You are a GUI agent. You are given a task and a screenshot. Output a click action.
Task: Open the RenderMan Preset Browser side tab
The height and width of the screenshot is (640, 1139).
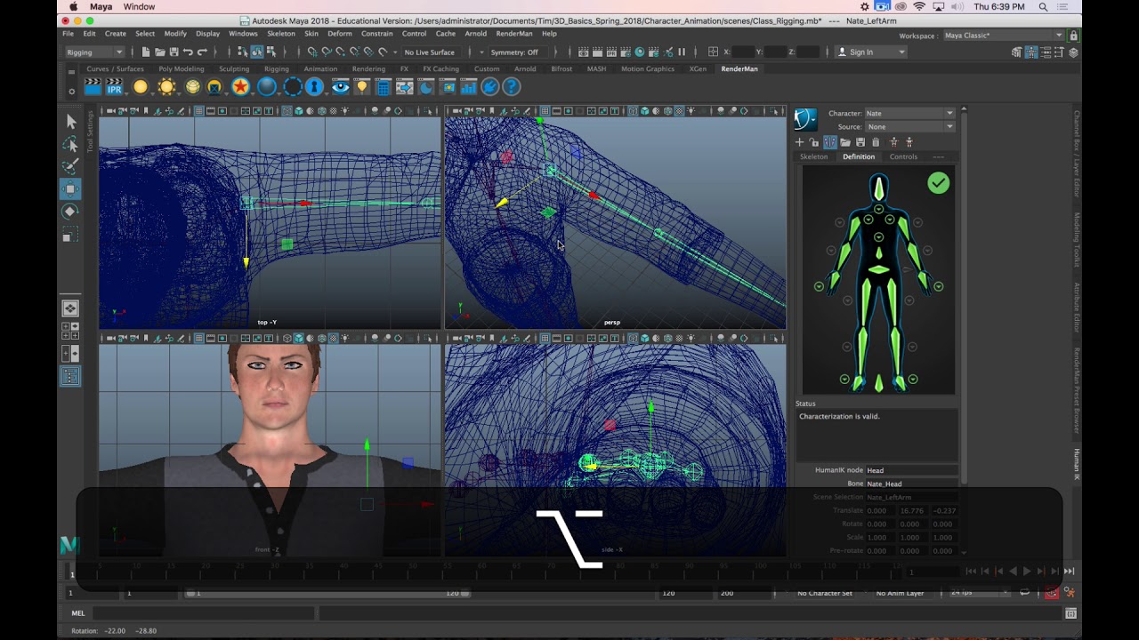(x=1076, y=391)
